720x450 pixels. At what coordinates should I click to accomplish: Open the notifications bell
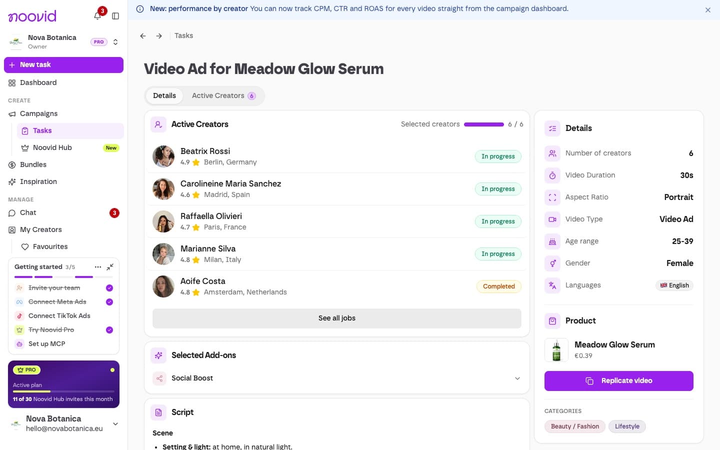pos(97,16)
